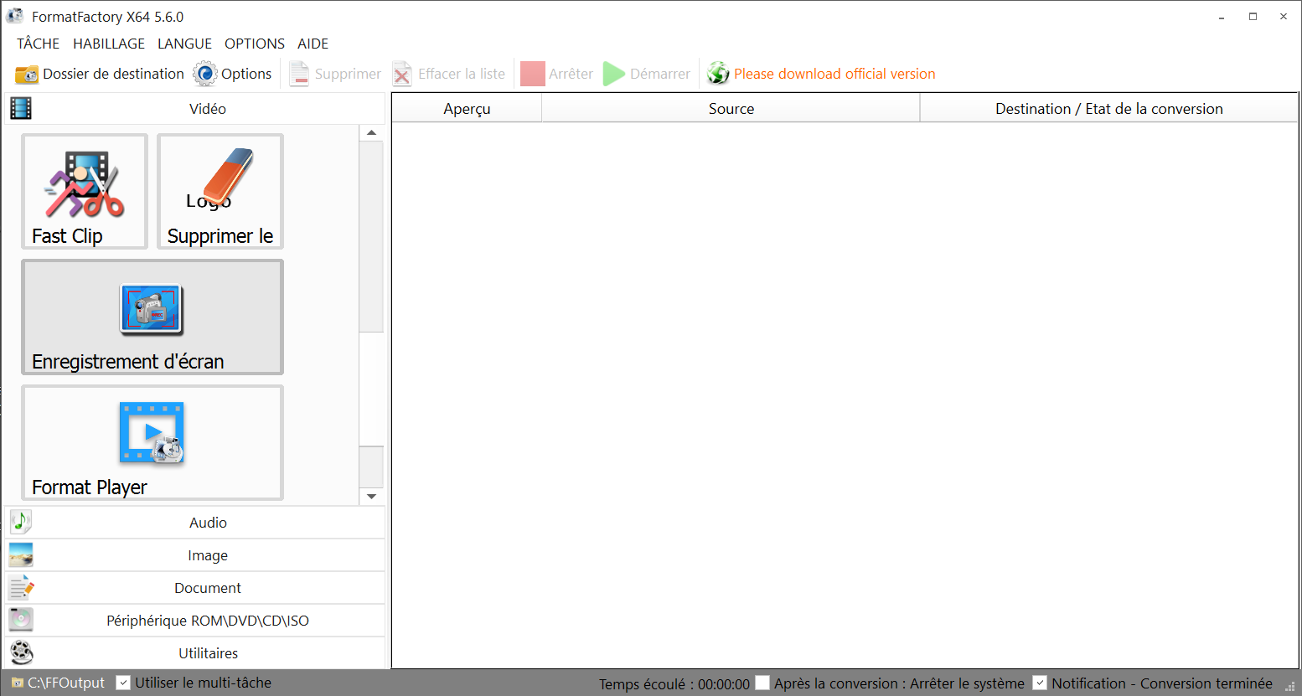The height and width of the screenshot is (696, 1302).
Task: Click the red Arrêter stop icon
Action: pyautogui.click(x=533, y=74)
